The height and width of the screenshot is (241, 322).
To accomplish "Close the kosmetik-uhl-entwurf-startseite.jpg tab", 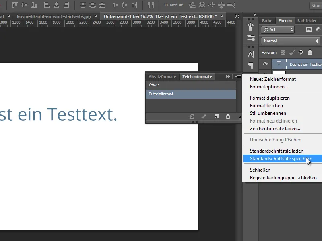I will click(96, 16).
